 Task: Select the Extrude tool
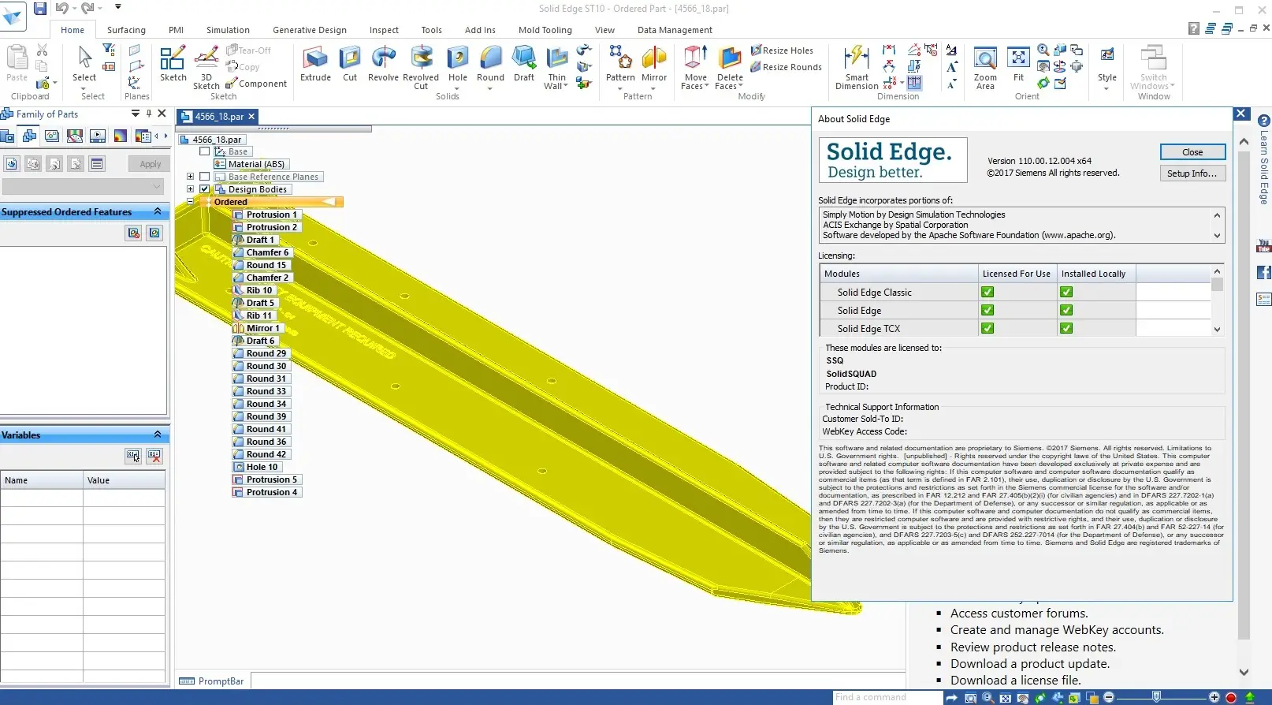315,63
